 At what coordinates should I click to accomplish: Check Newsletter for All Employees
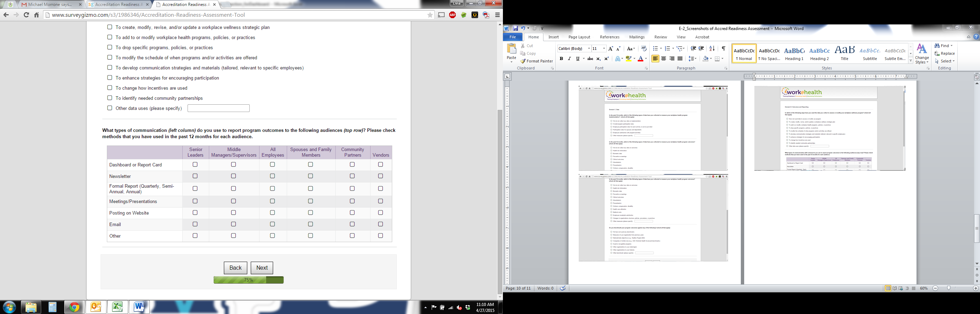(272, 176)
